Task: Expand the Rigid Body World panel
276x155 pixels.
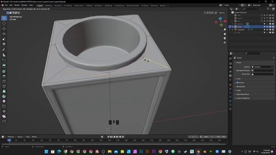Action: 242,94
